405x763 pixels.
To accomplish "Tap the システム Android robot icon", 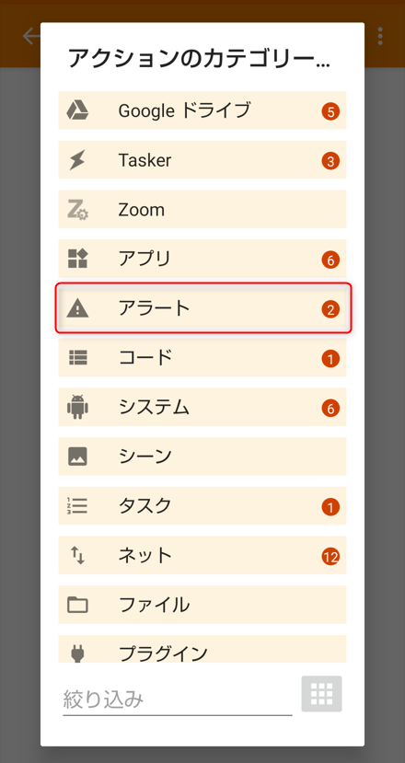I will pyautogui.click(x=77, y=407).
